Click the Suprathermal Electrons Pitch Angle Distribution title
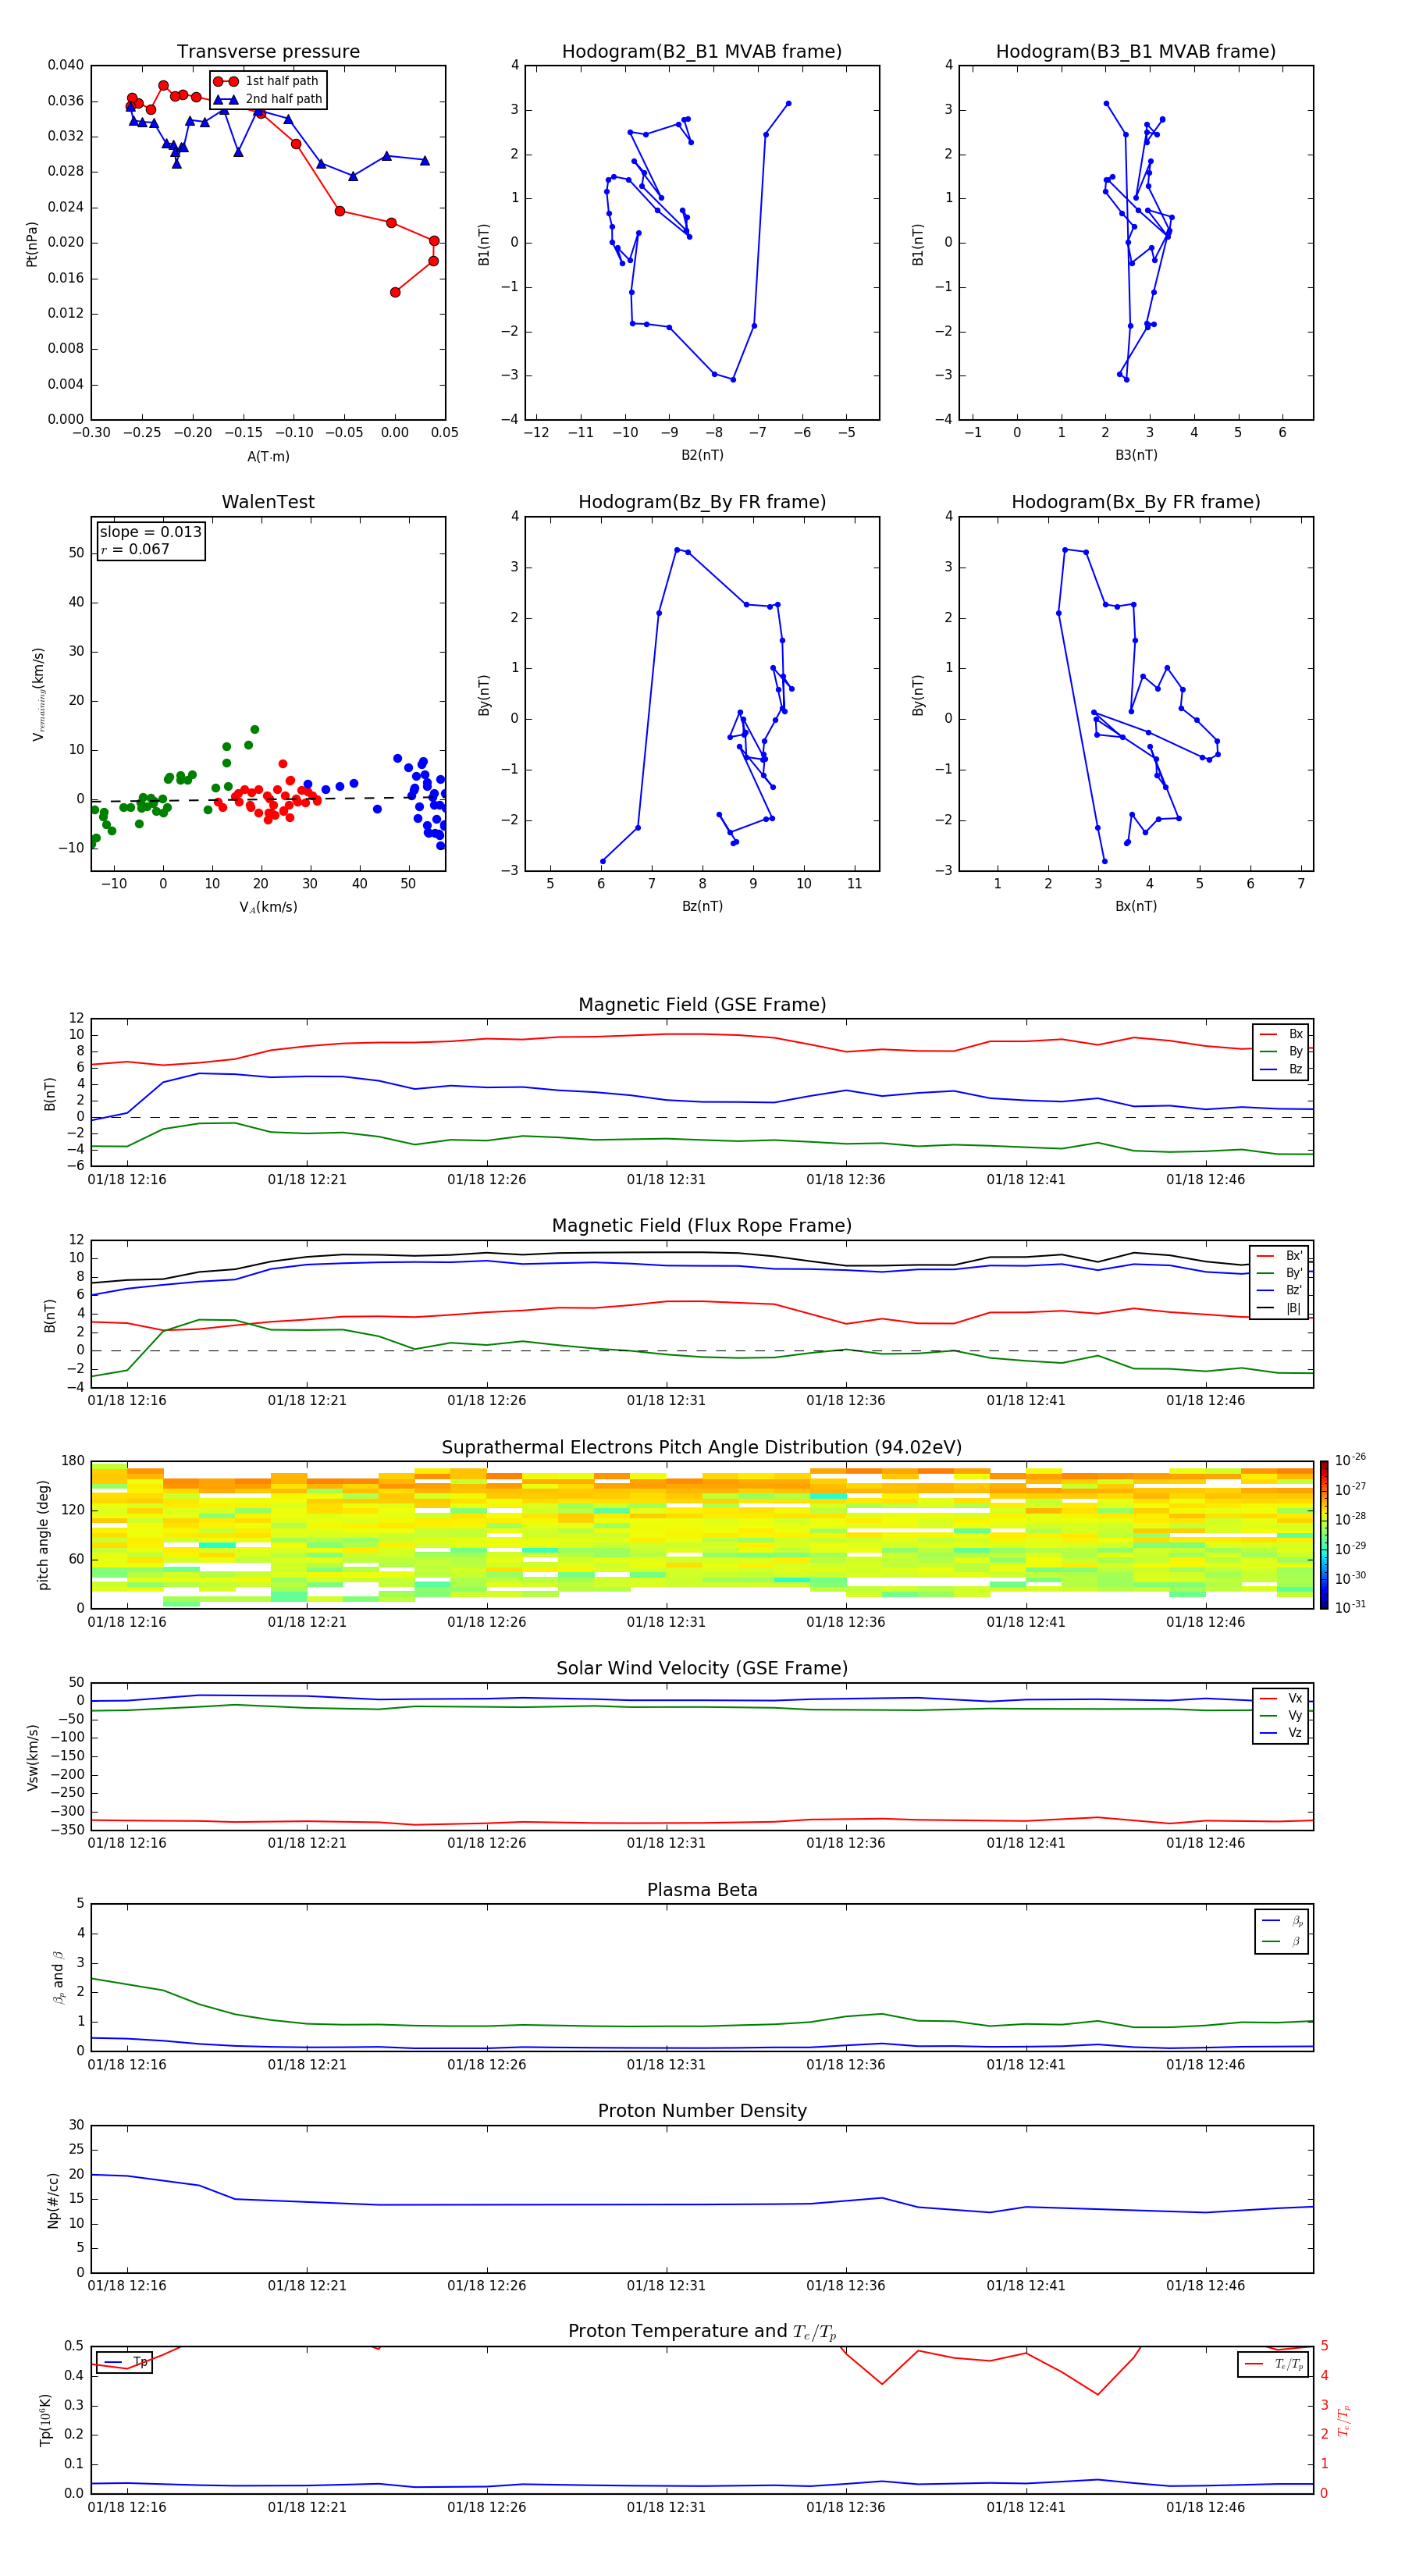Image resolution: width=1405 pixels, height=2576 pixels. click(x=702, y=1448)
